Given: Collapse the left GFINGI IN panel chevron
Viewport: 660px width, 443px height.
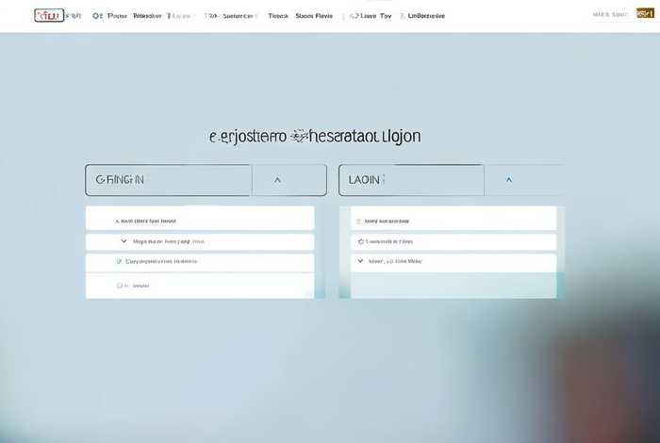Looking at the screenshot, I should 277,179.
